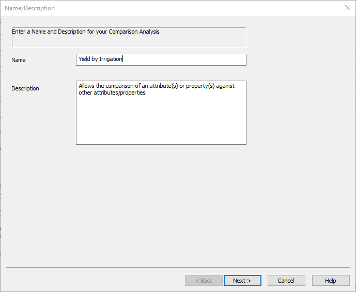
Task: Click the empty lower area of the Description box
Action: tap(161, 121)
